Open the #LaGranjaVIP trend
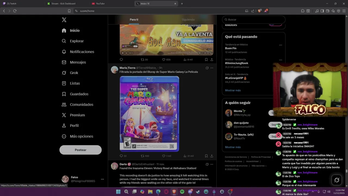The image size is (348, 196). (236, 78)
